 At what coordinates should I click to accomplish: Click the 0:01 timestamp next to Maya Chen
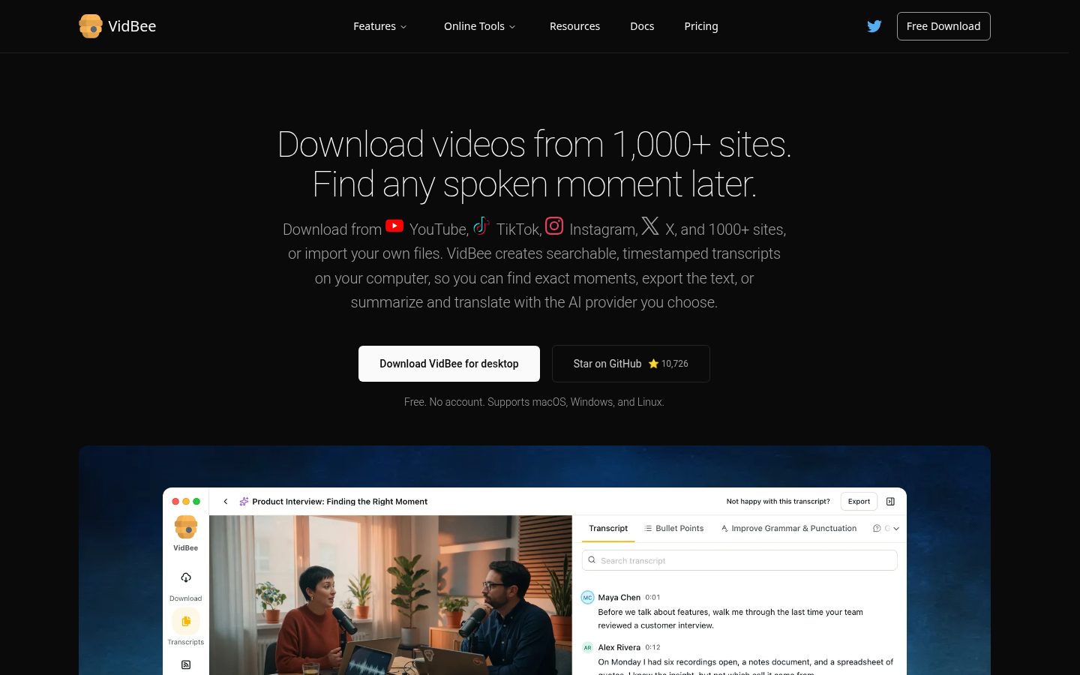[652, 598]
